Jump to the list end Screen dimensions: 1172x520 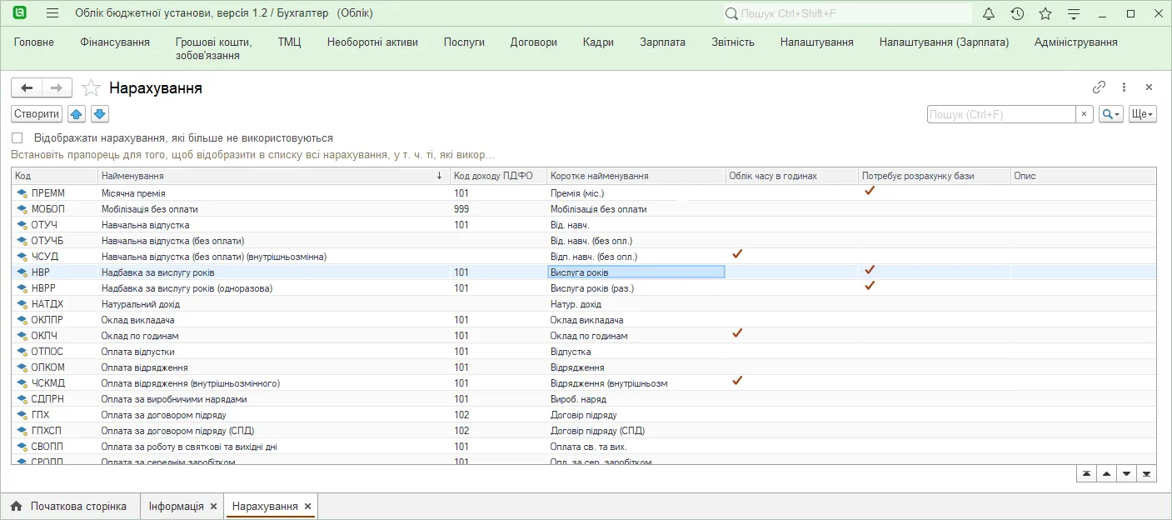point(1147,473)
